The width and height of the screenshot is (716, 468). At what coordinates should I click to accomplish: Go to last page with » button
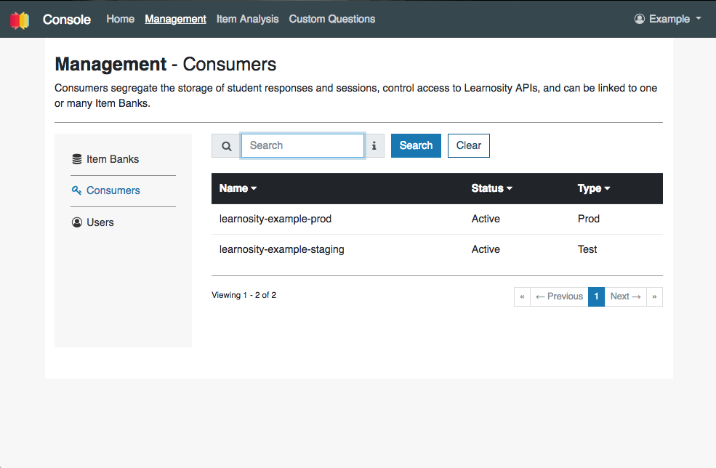point(654,296)
